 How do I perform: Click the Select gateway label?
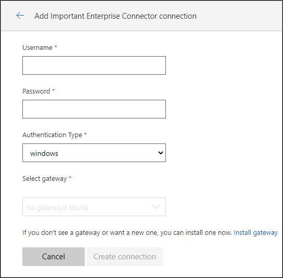click(x=45, y=179)
